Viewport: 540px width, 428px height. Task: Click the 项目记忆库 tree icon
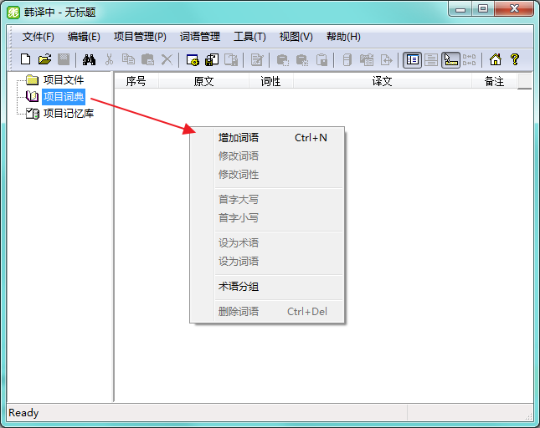pyautogui.click(x=33, y=113)
